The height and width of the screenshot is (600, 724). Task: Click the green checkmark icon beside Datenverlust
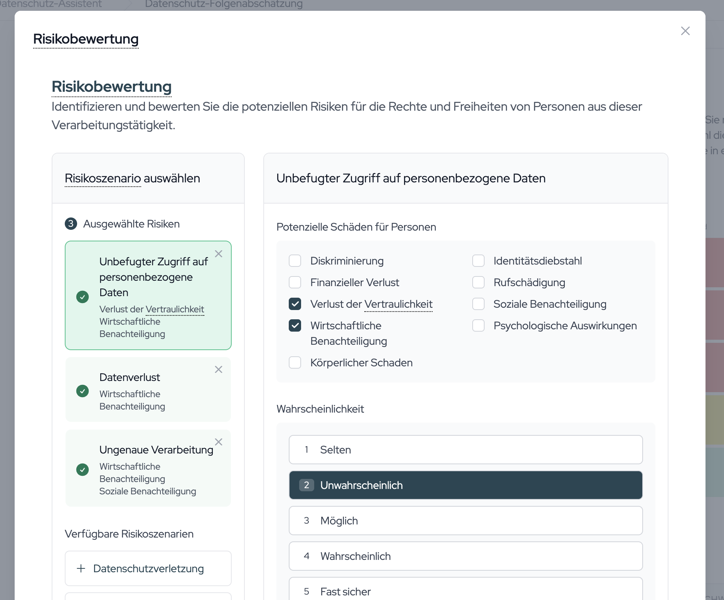point(83,391)
